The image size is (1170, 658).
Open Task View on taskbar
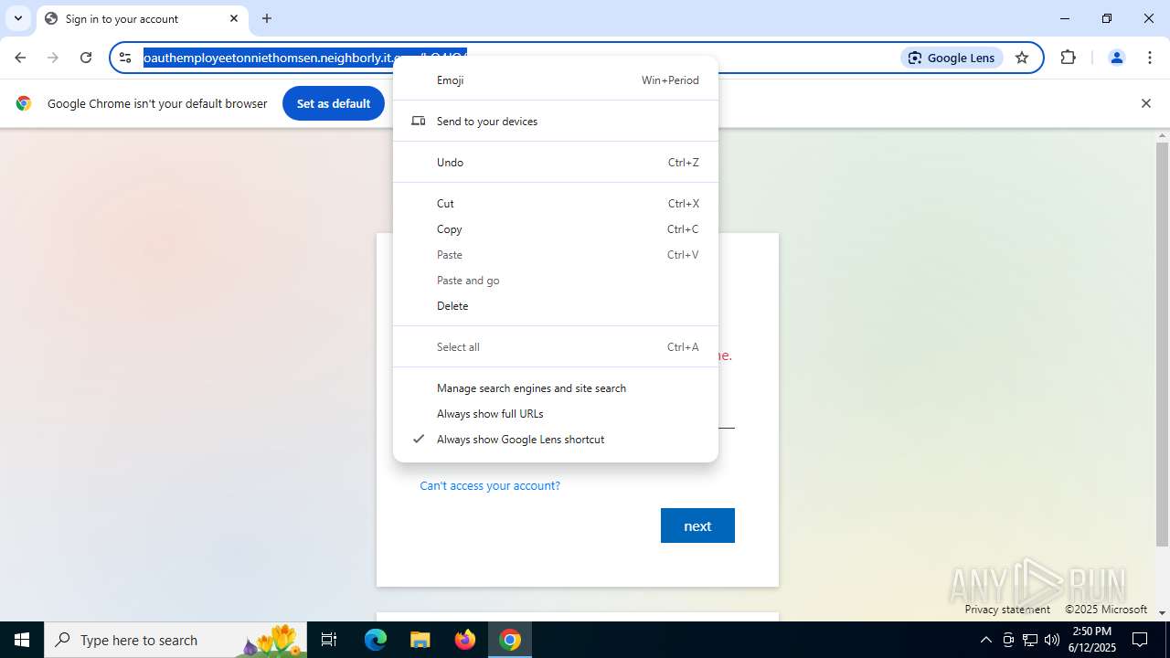click(x=329, y=640)
